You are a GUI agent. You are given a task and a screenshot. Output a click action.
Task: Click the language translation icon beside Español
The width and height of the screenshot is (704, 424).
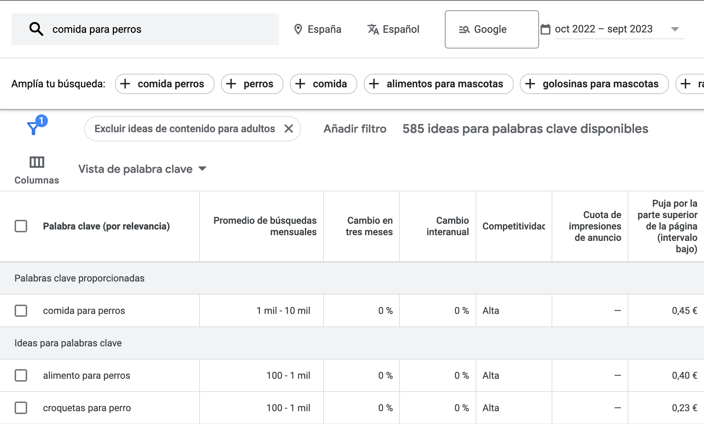pos(372,29)
